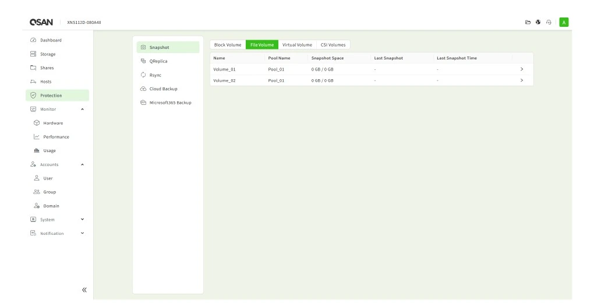
Task: Open the file manager folder icon
Action: pos(528,22)
